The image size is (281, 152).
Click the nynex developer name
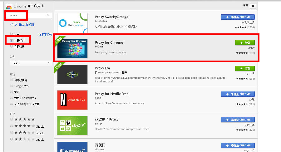point(99,124)
